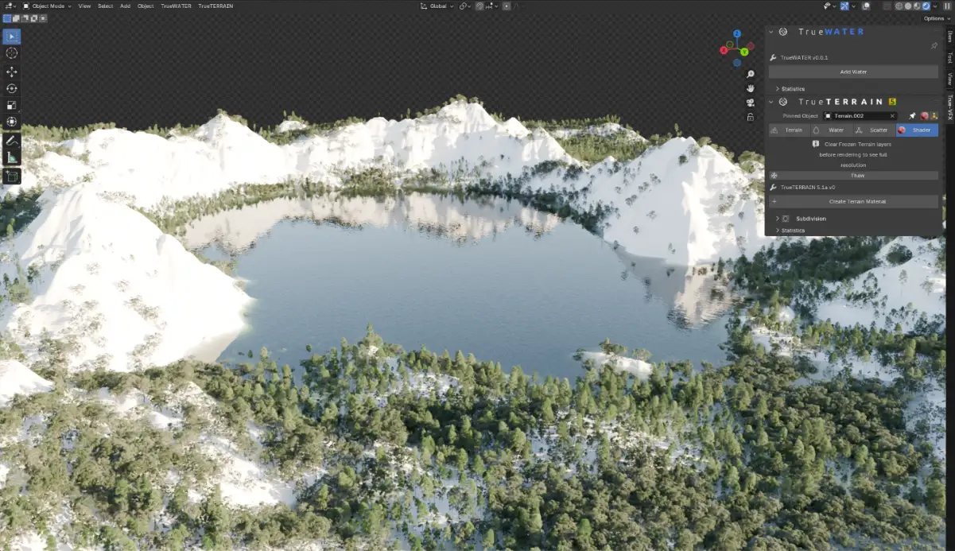Toggle the viewport lock icon under the camera
The image size is (955, 551).
tap(750, 117)
